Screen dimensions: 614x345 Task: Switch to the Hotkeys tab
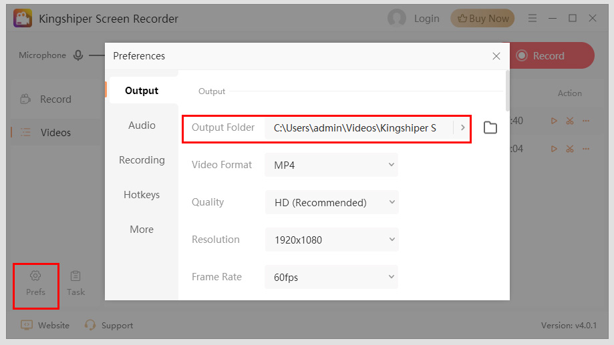[x=142, y=195]
